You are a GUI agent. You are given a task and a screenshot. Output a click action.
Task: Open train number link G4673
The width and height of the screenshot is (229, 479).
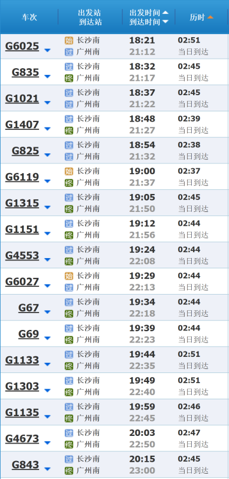click(x=22, y=439)
